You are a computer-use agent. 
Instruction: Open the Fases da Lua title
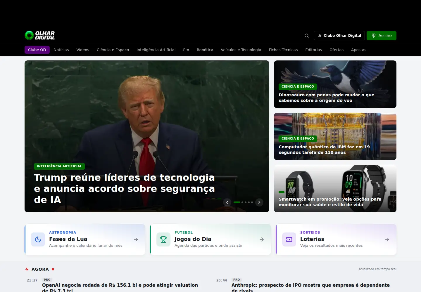tap(68, 239)
